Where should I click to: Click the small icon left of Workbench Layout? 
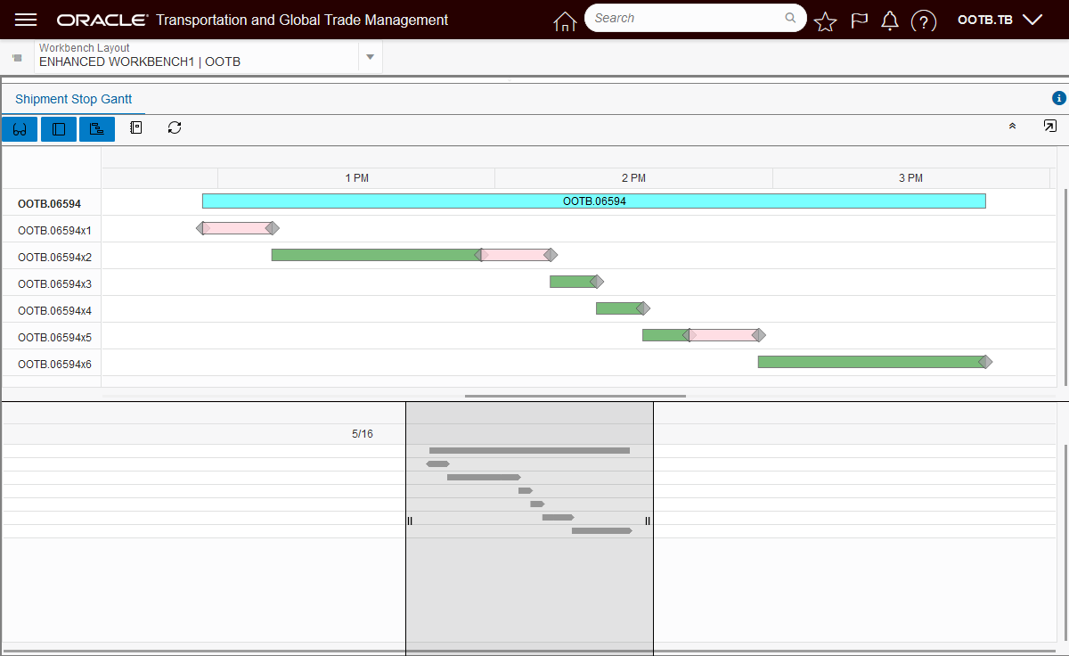coord(17,57)
